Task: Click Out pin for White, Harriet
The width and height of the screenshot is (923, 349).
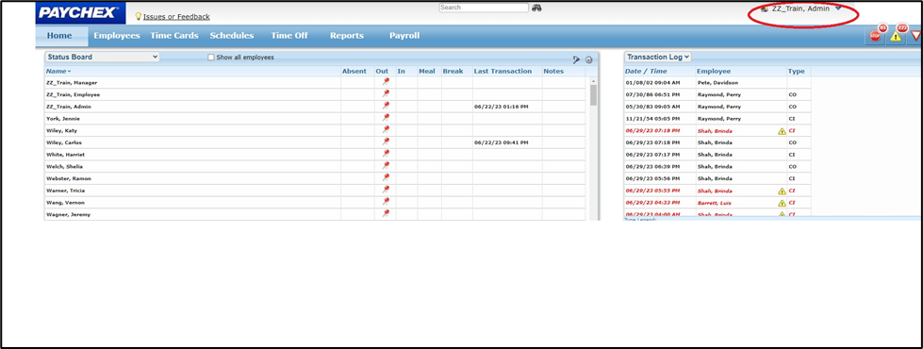Action: click(386, 154)
